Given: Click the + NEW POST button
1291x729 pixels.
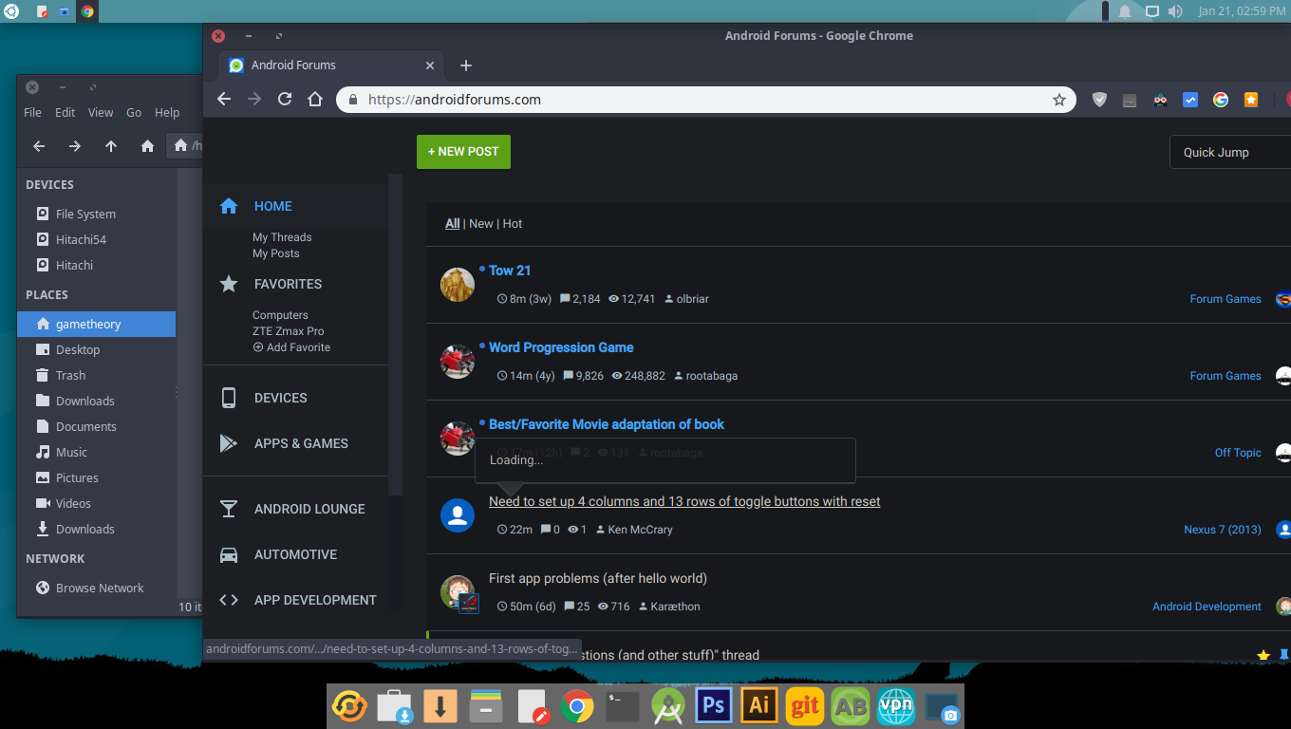Looking at the screenshot, I should (463, 152).
